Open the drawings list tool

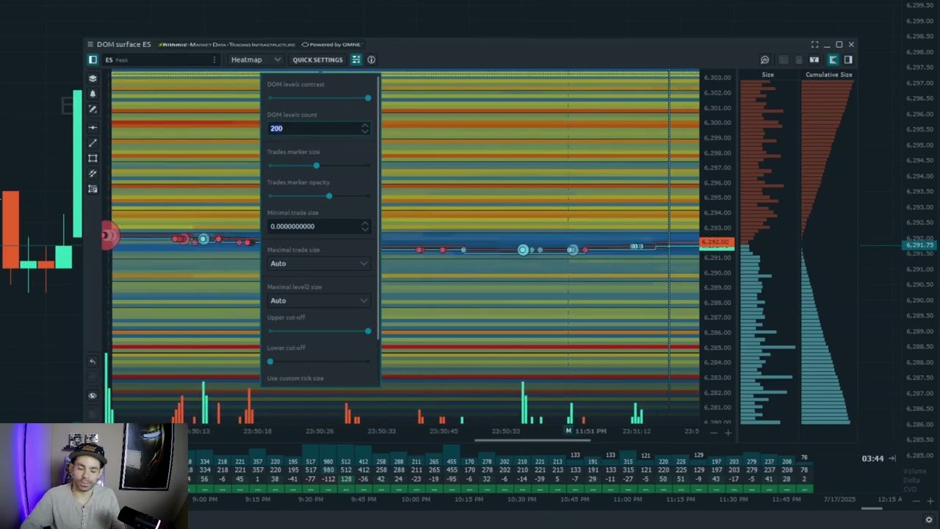click(x=93, y=190)
